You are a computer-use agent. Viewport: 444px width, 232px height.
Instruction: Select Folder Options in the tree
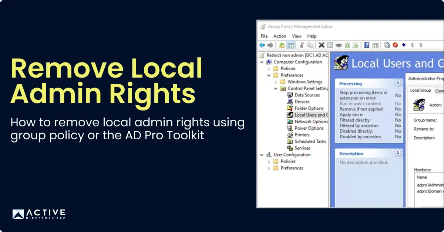pyautogui.click(x=305, y=108)
